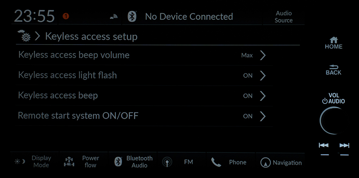Image resolution: width=359 pixels, height=178 pixels.
Task: Click the red notification badge
Action: point(66,16)
